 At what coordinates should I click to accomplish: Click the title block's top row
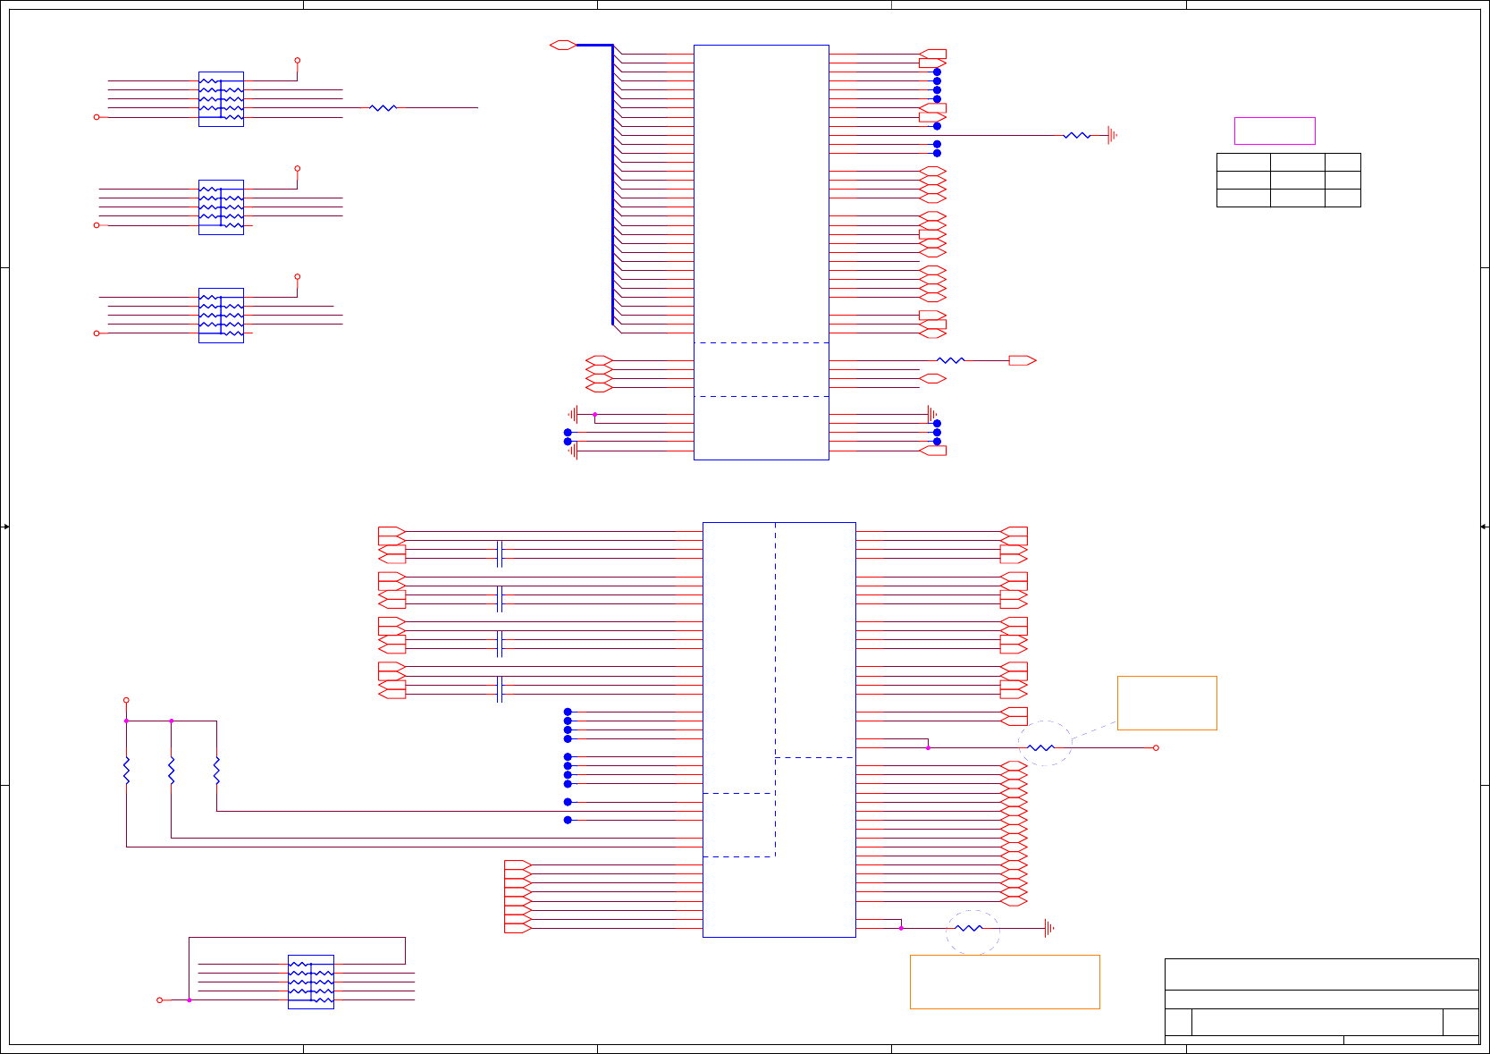[x=1321, y=974]
